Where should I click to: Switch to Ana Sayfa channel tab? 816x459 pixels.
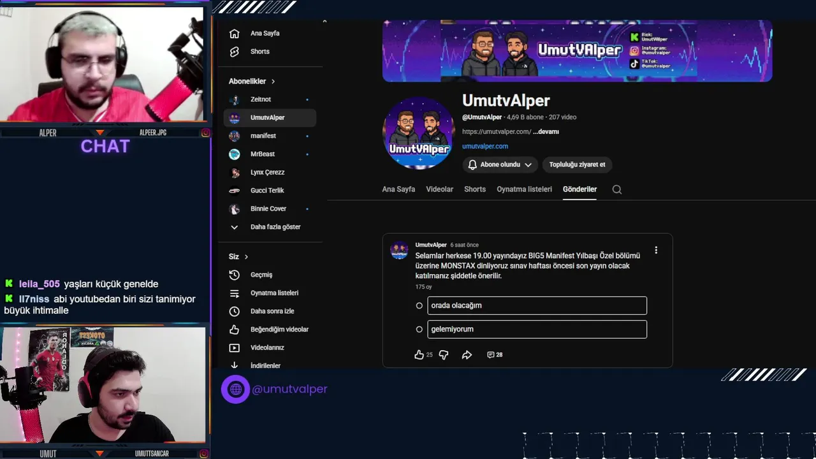pyautogui.click(x=398, y=189)
